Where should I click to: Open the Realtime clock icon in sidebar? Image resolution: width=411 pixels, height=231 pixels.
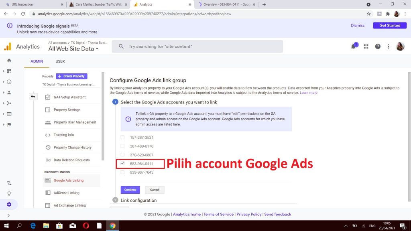[9, 82]
